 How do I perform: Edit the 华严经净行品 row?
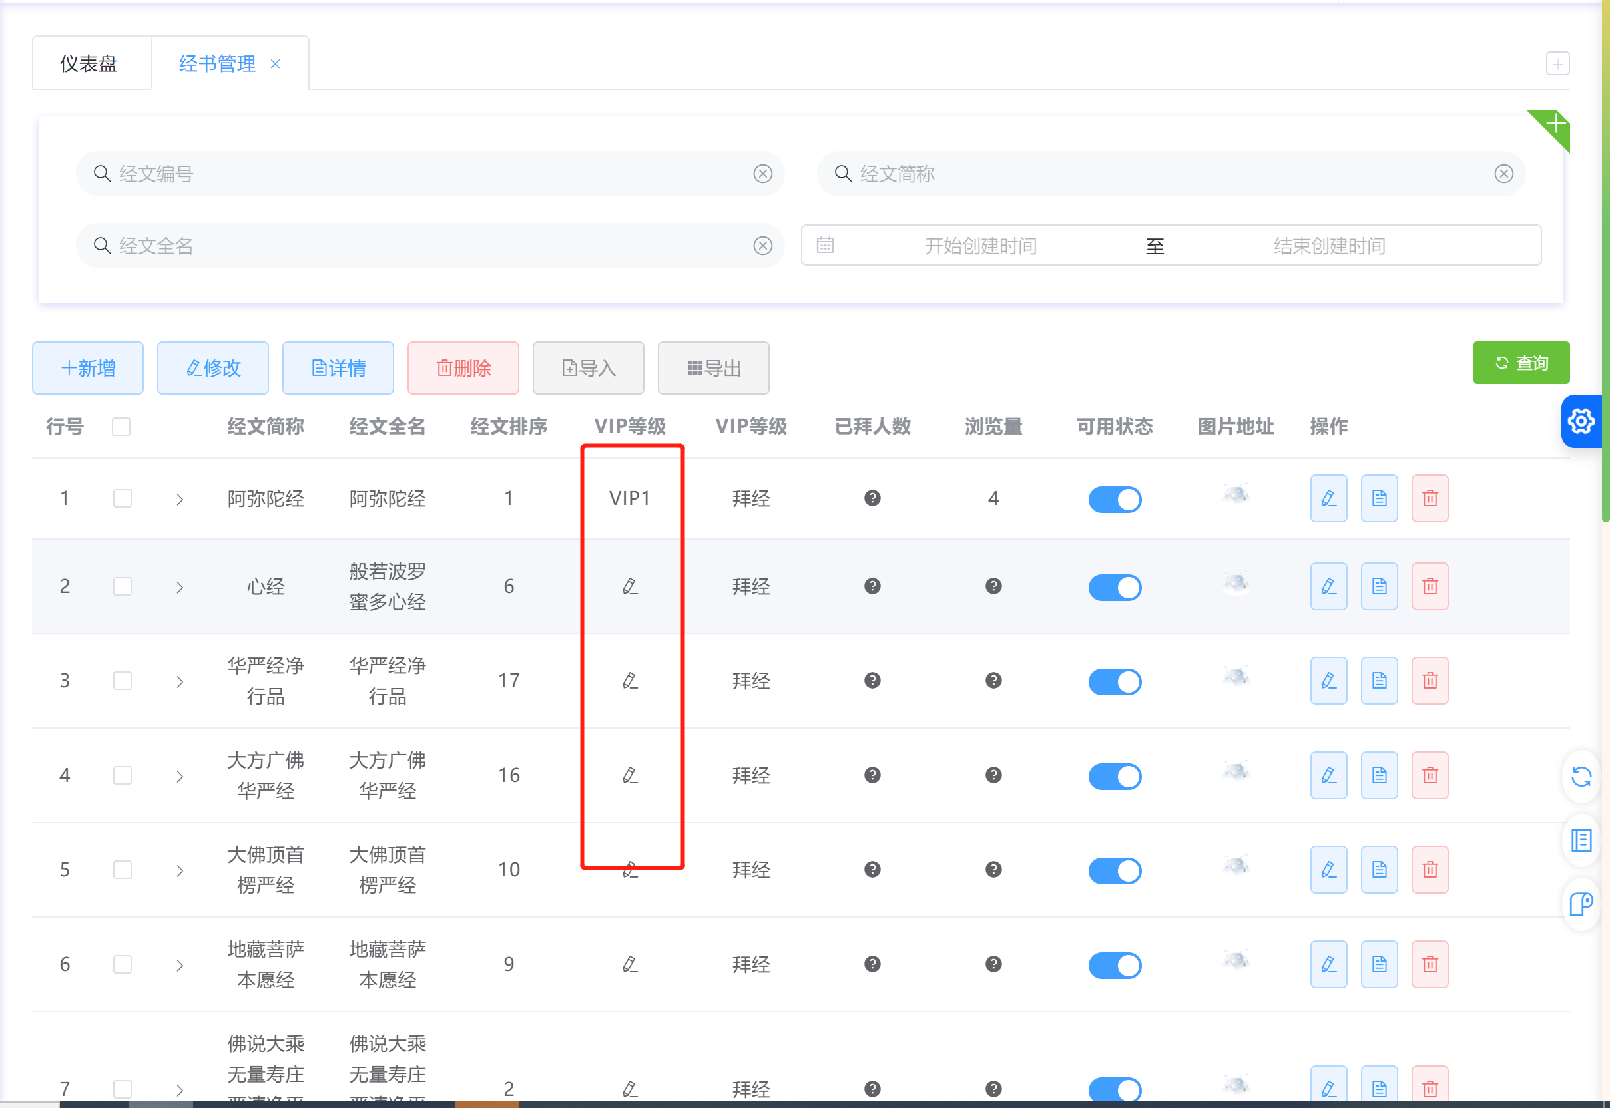pos(1328,681)
